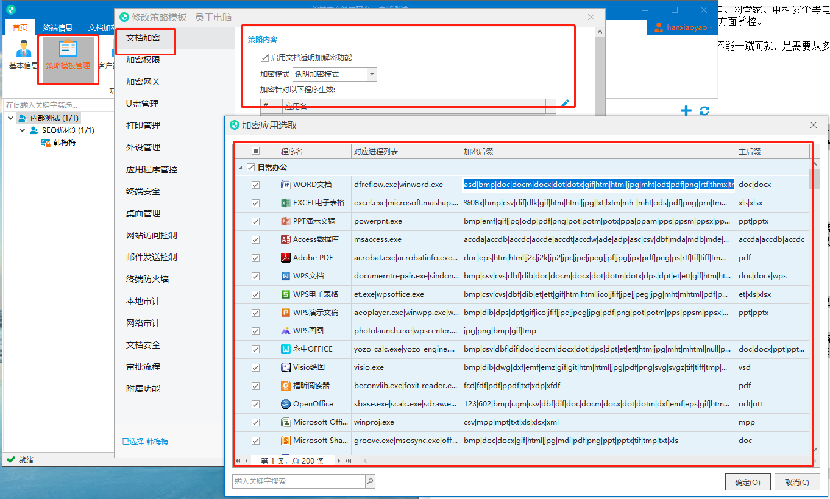Click the WPS文档 program icon
Viewport: 830px width, 499px height.
point(285,276)
